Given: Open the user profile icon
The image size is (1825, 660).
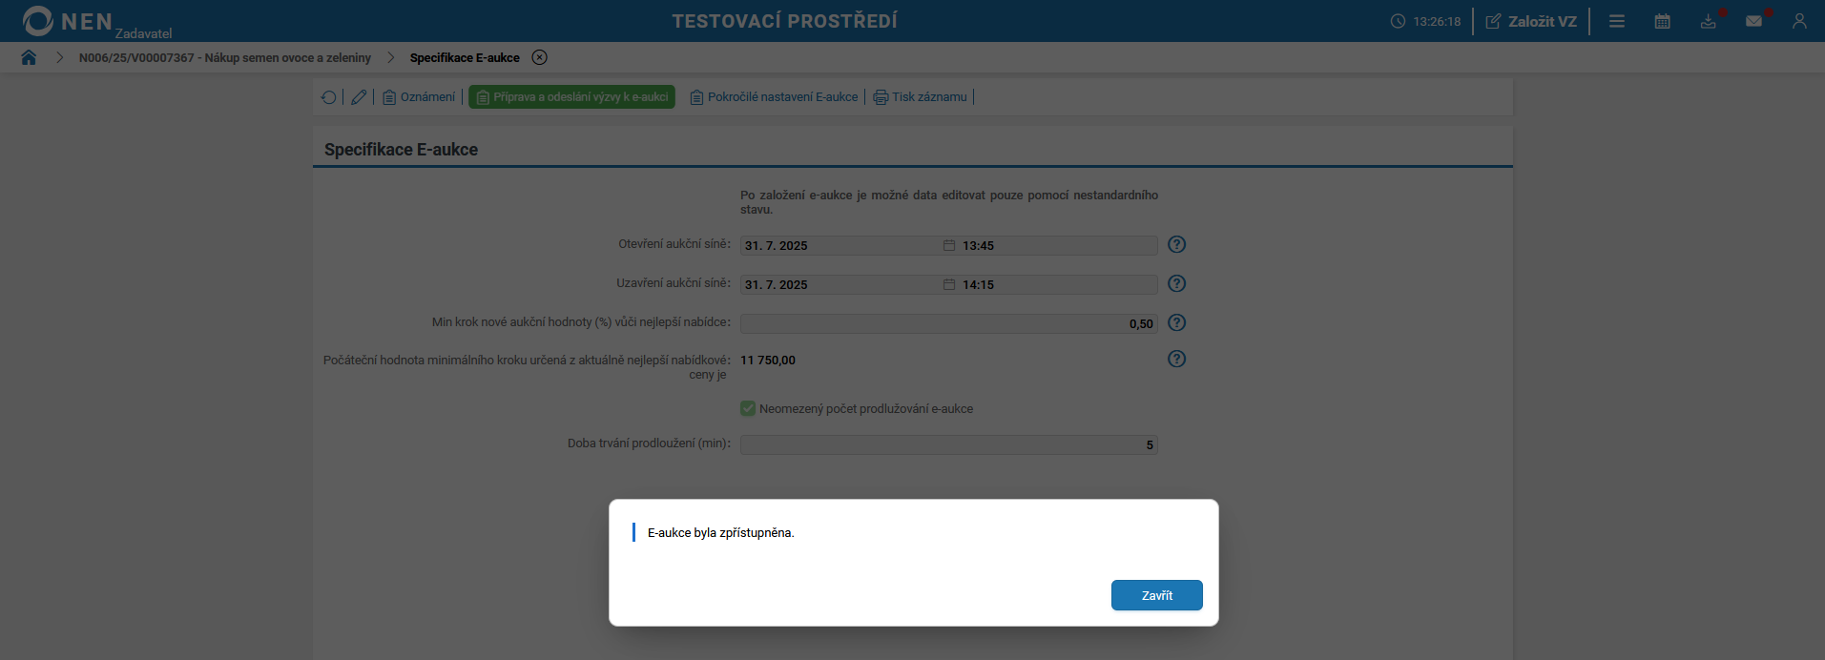Looking at the screenshot, I should pyautogui.click(x=1799, y=21).
